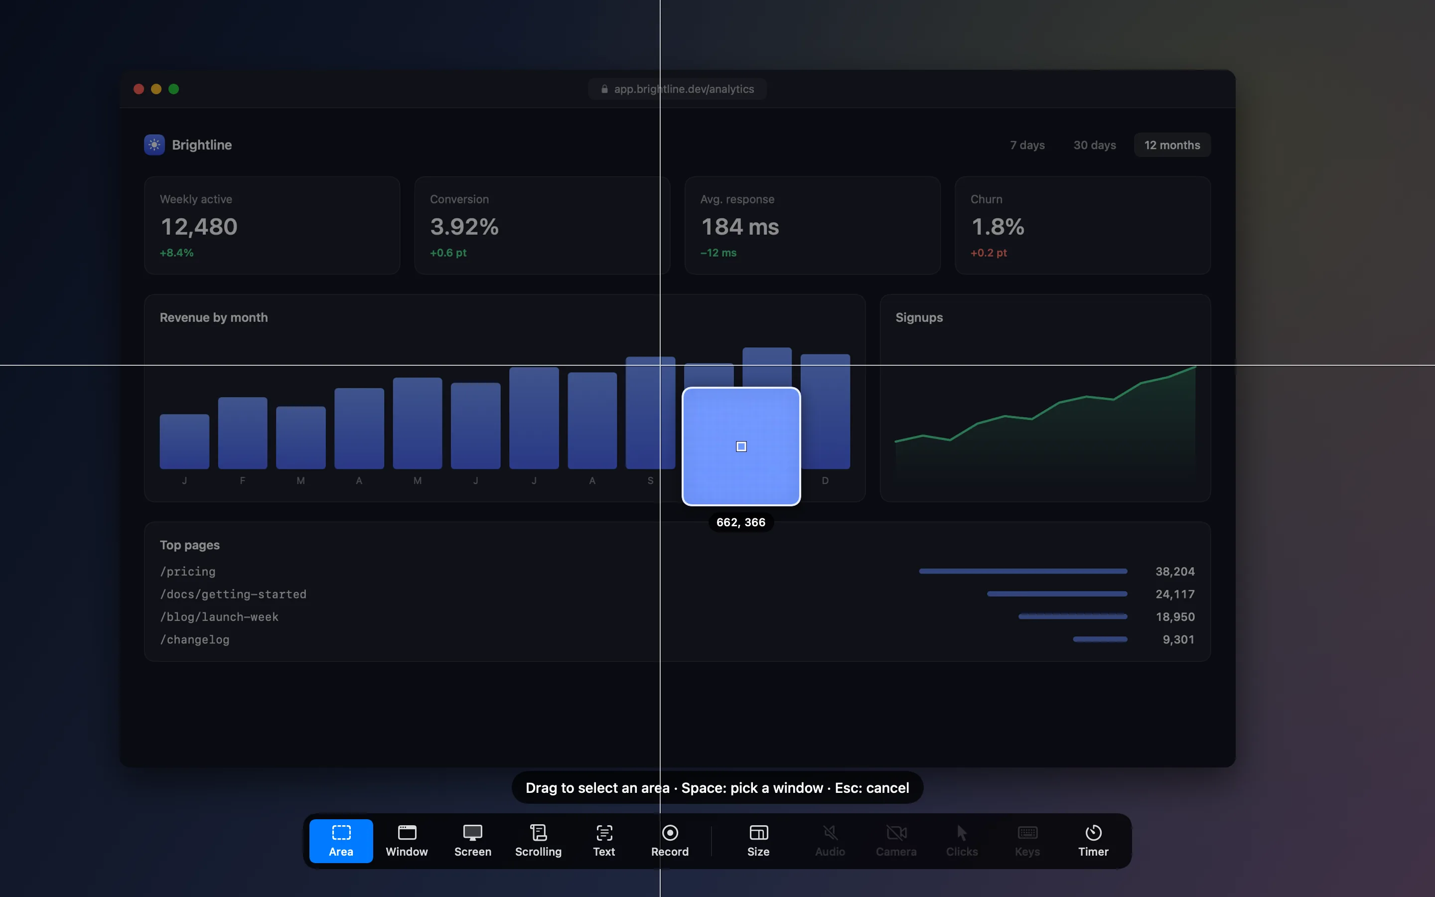Click the Churn 1.8% value
Viewport: 1435px width, 897px height.
998,227
